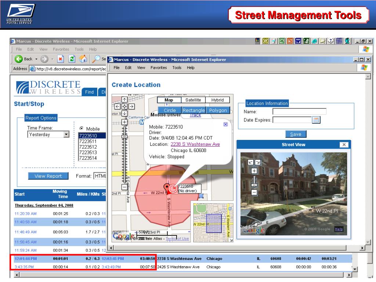376x282 pixels.
Task: Rotate Street View right with arrow icon
Action: [x=258, y=162]
